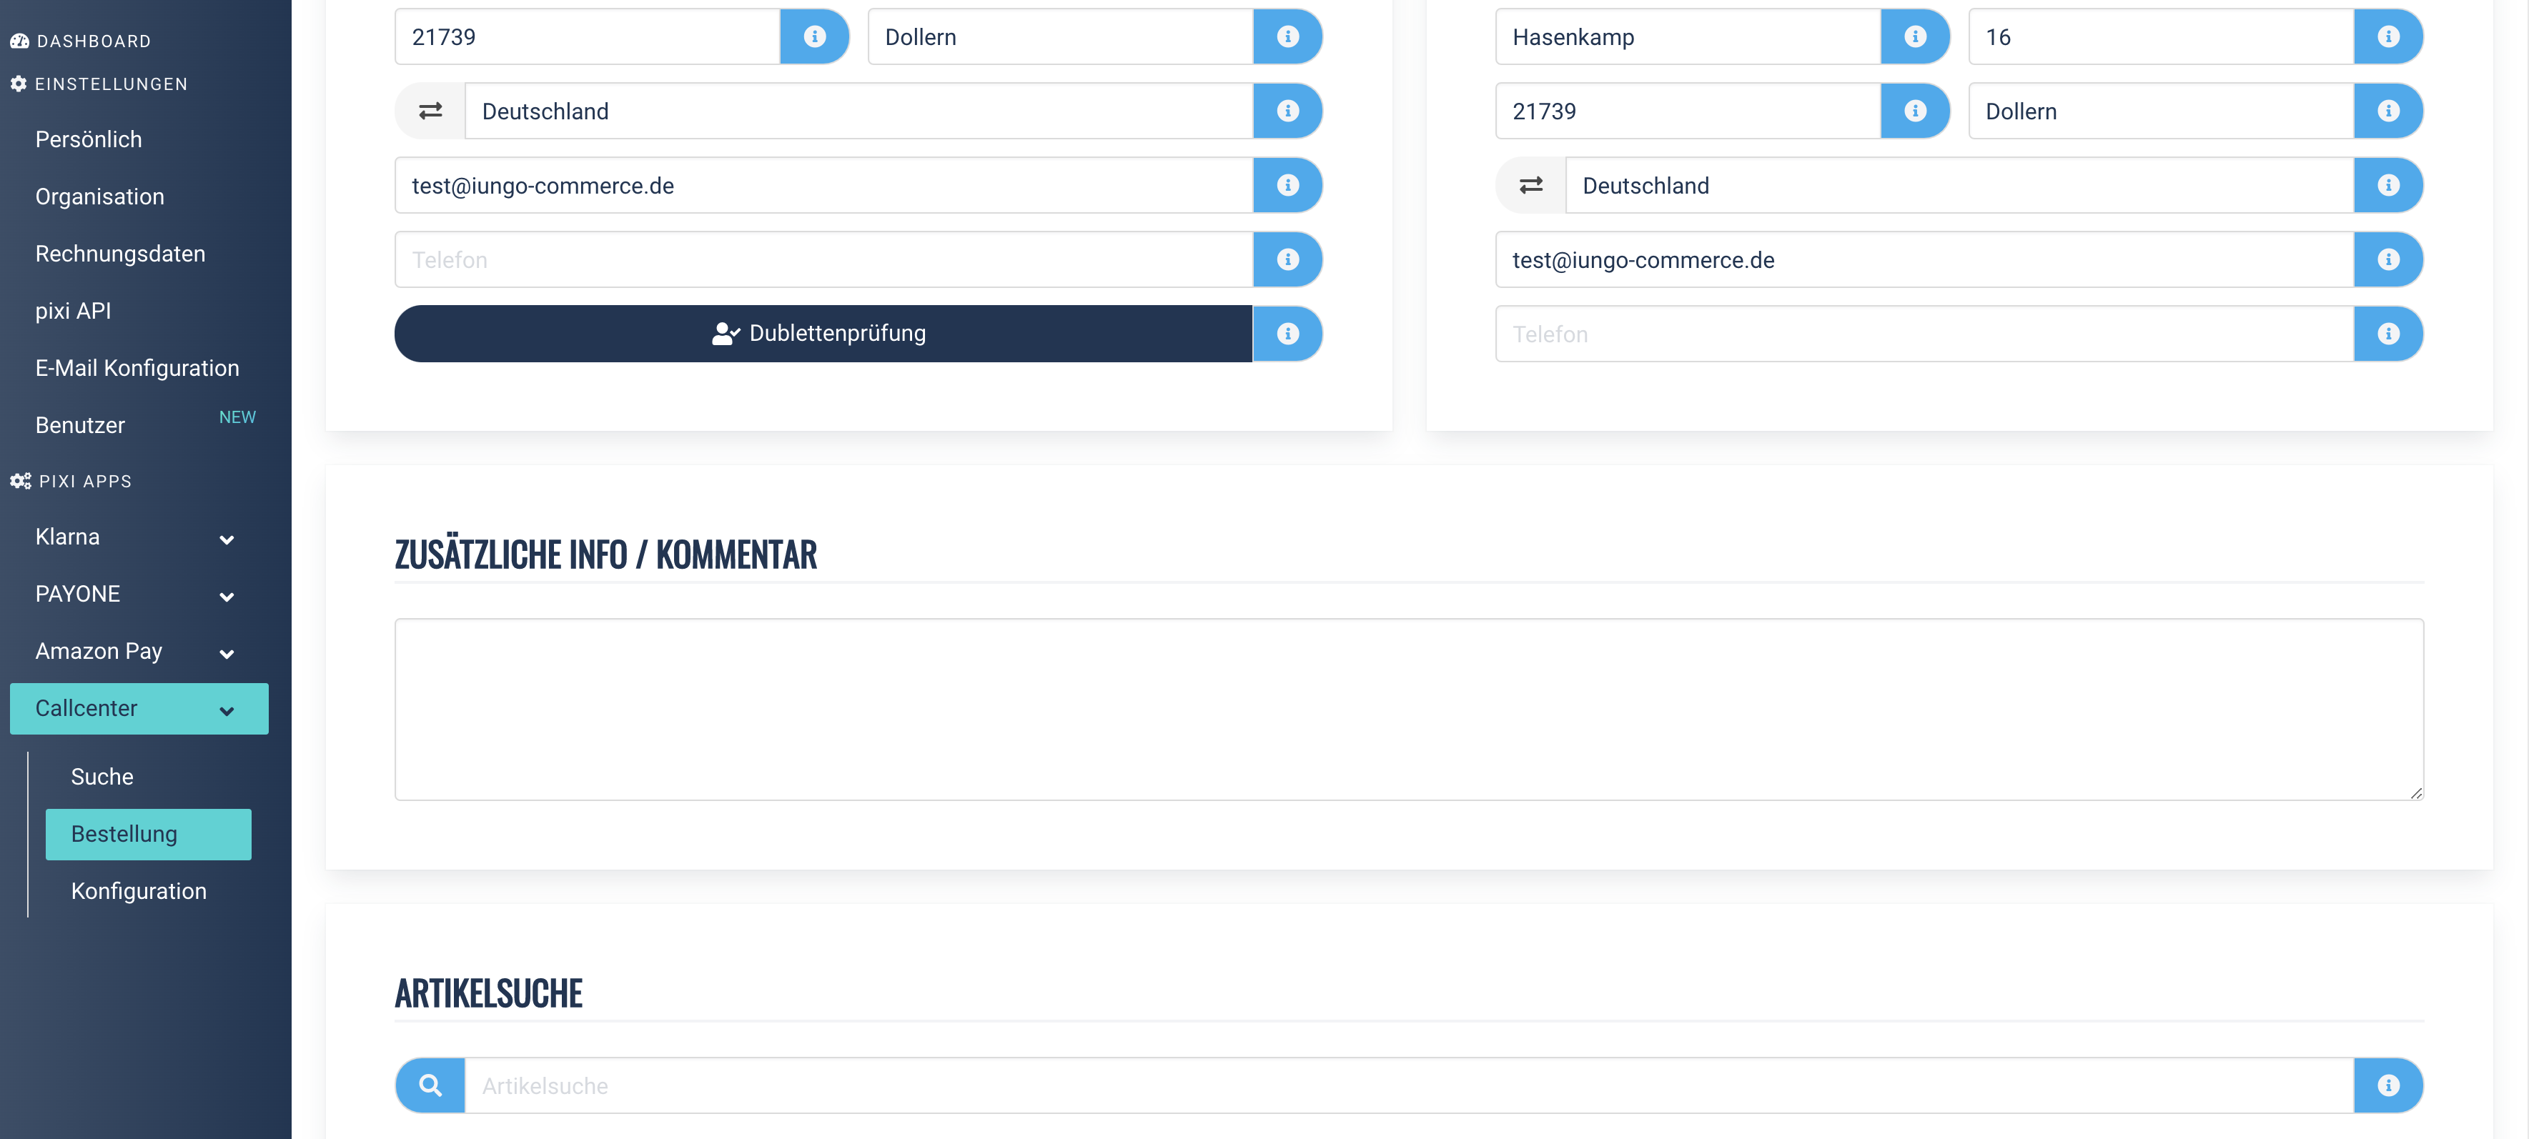
Task: Click the Amazon Pay menu label
Action: click(99, 652)
